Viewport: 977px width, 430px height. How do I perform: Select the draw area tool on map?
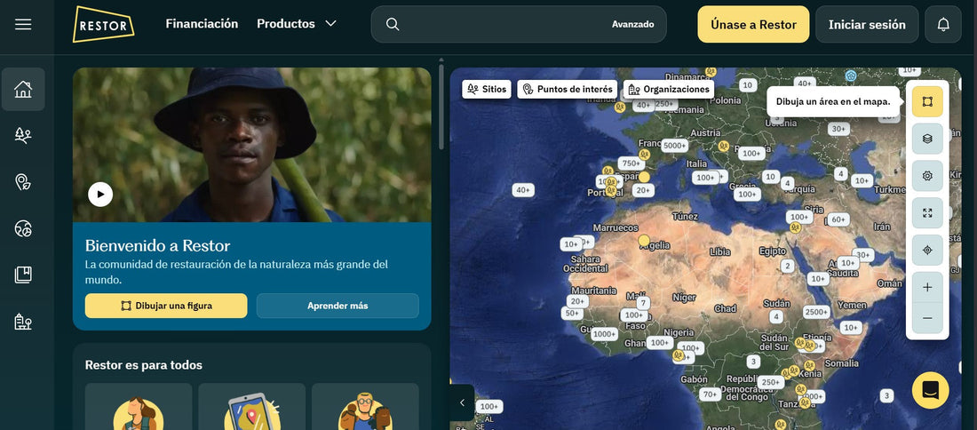927,101
